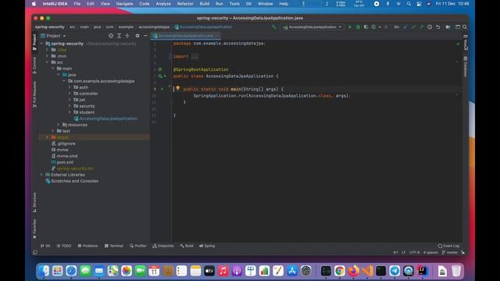Toggle tool window bars icon at bottom-left corner
This screenshot has width=500, height=281.
(35, 252)
